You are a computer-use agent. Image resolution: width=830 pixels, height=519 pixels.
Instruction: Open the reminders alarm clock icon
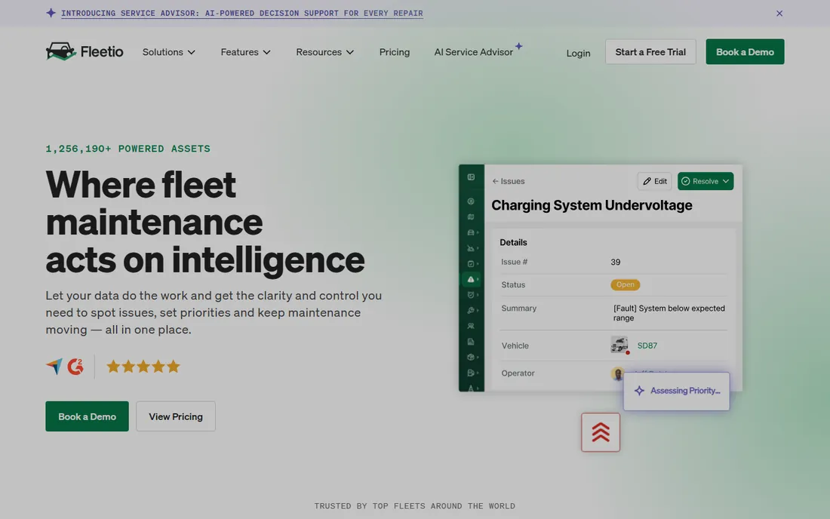click(x=471, y=295)
